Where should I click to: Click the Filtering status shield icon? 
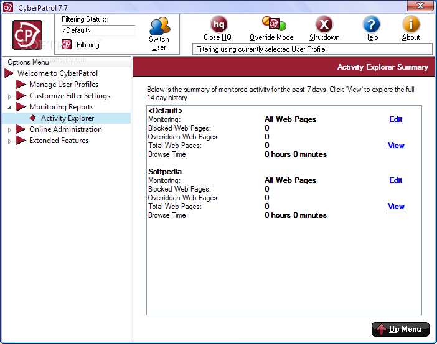point(67,44)
